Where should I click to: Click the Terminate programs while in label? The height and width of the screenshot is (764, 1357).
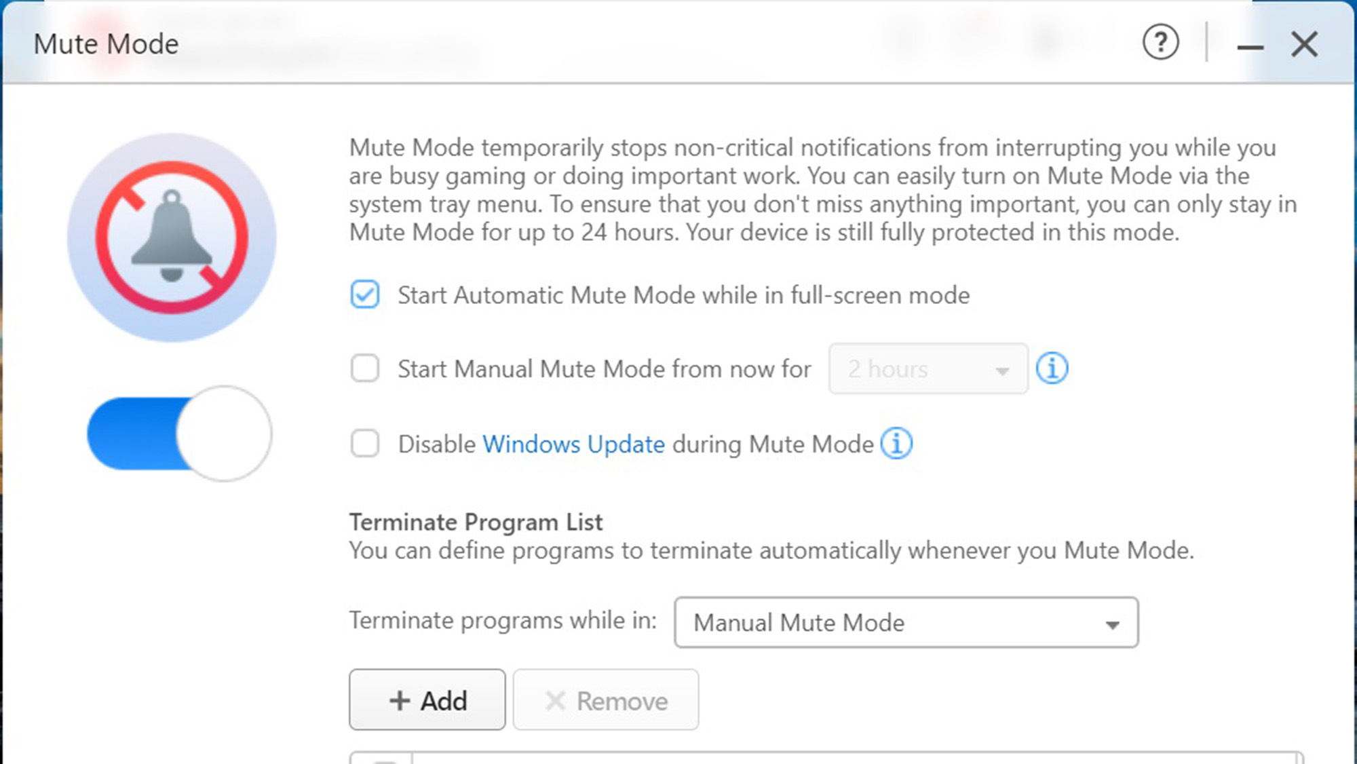(x=503, y=620)
